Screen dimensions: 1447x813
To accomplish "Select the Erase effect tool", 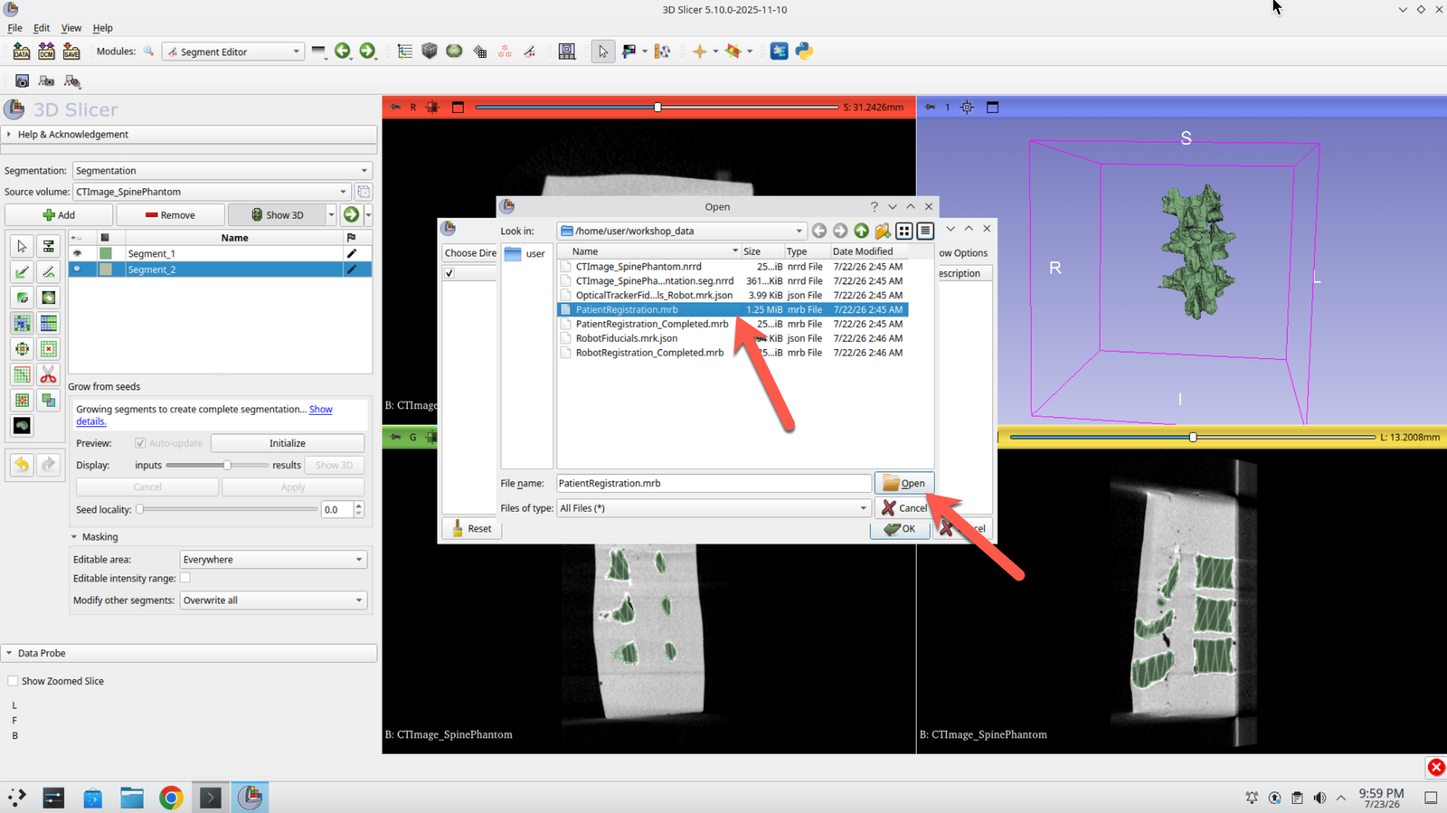I will coord(22,298).
